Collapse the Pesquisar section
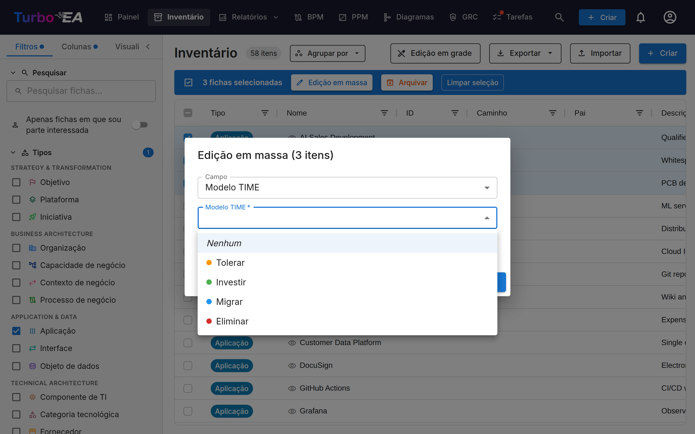Viewport: 695px width, 434px height. [x=13, y=73]
